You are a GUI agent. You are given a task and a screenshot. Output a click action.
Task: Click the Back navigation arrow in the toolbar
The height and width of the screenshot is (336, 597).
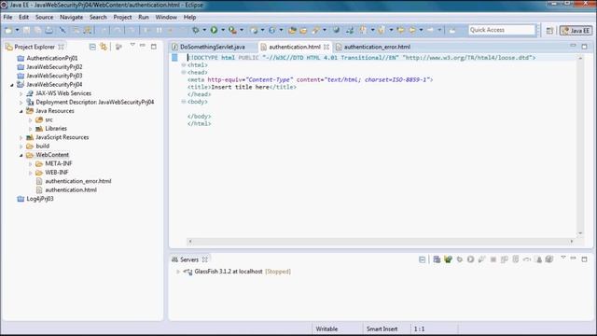tap(412, 30)
